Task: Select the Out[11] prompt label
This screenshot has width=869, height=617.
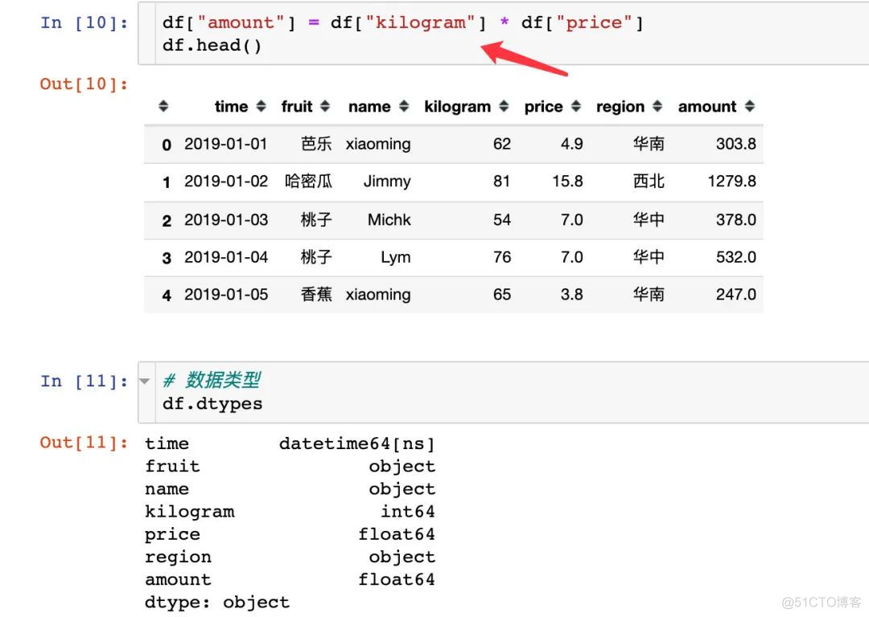Action: 84,443
